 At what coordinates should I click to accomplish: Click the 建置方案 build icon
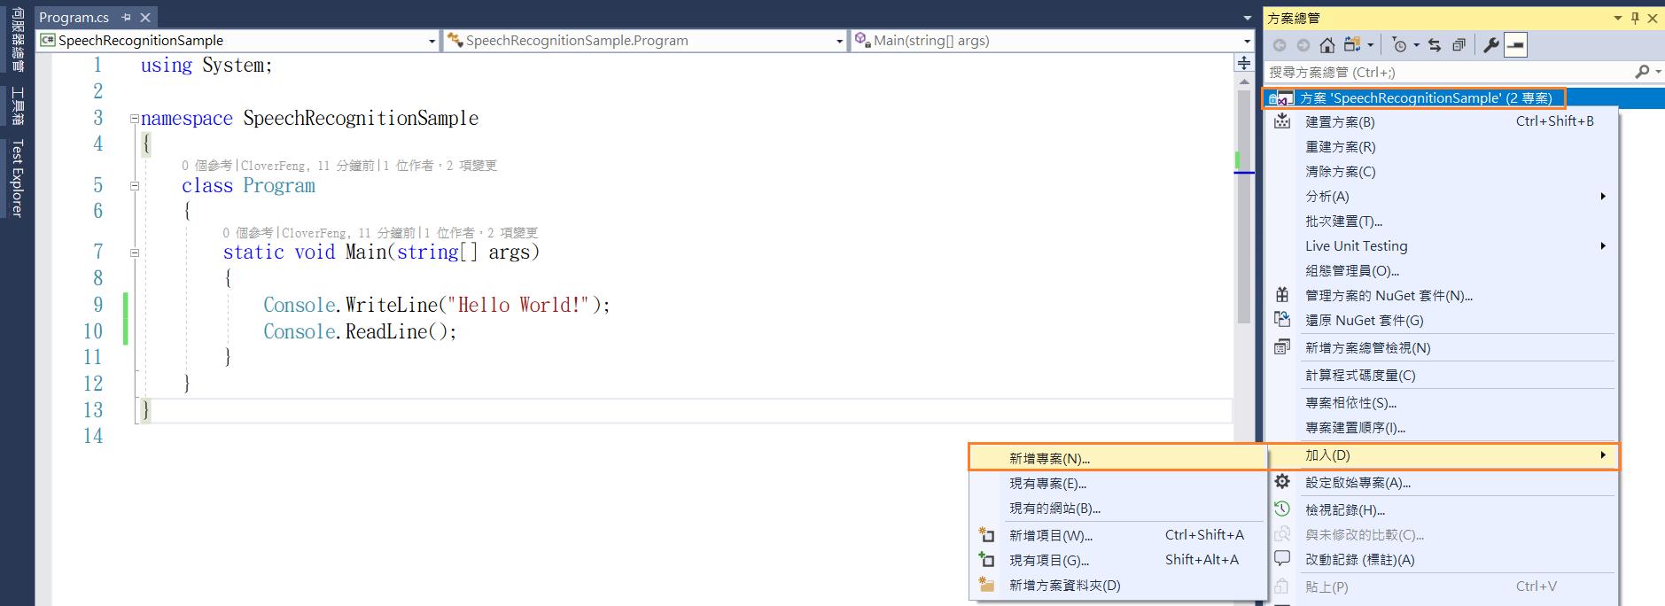pos(1282,121)
